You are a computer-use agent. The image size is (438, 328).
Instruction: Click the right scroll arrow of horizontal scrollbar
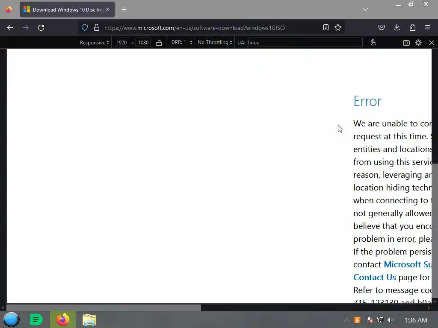point(429,307)
